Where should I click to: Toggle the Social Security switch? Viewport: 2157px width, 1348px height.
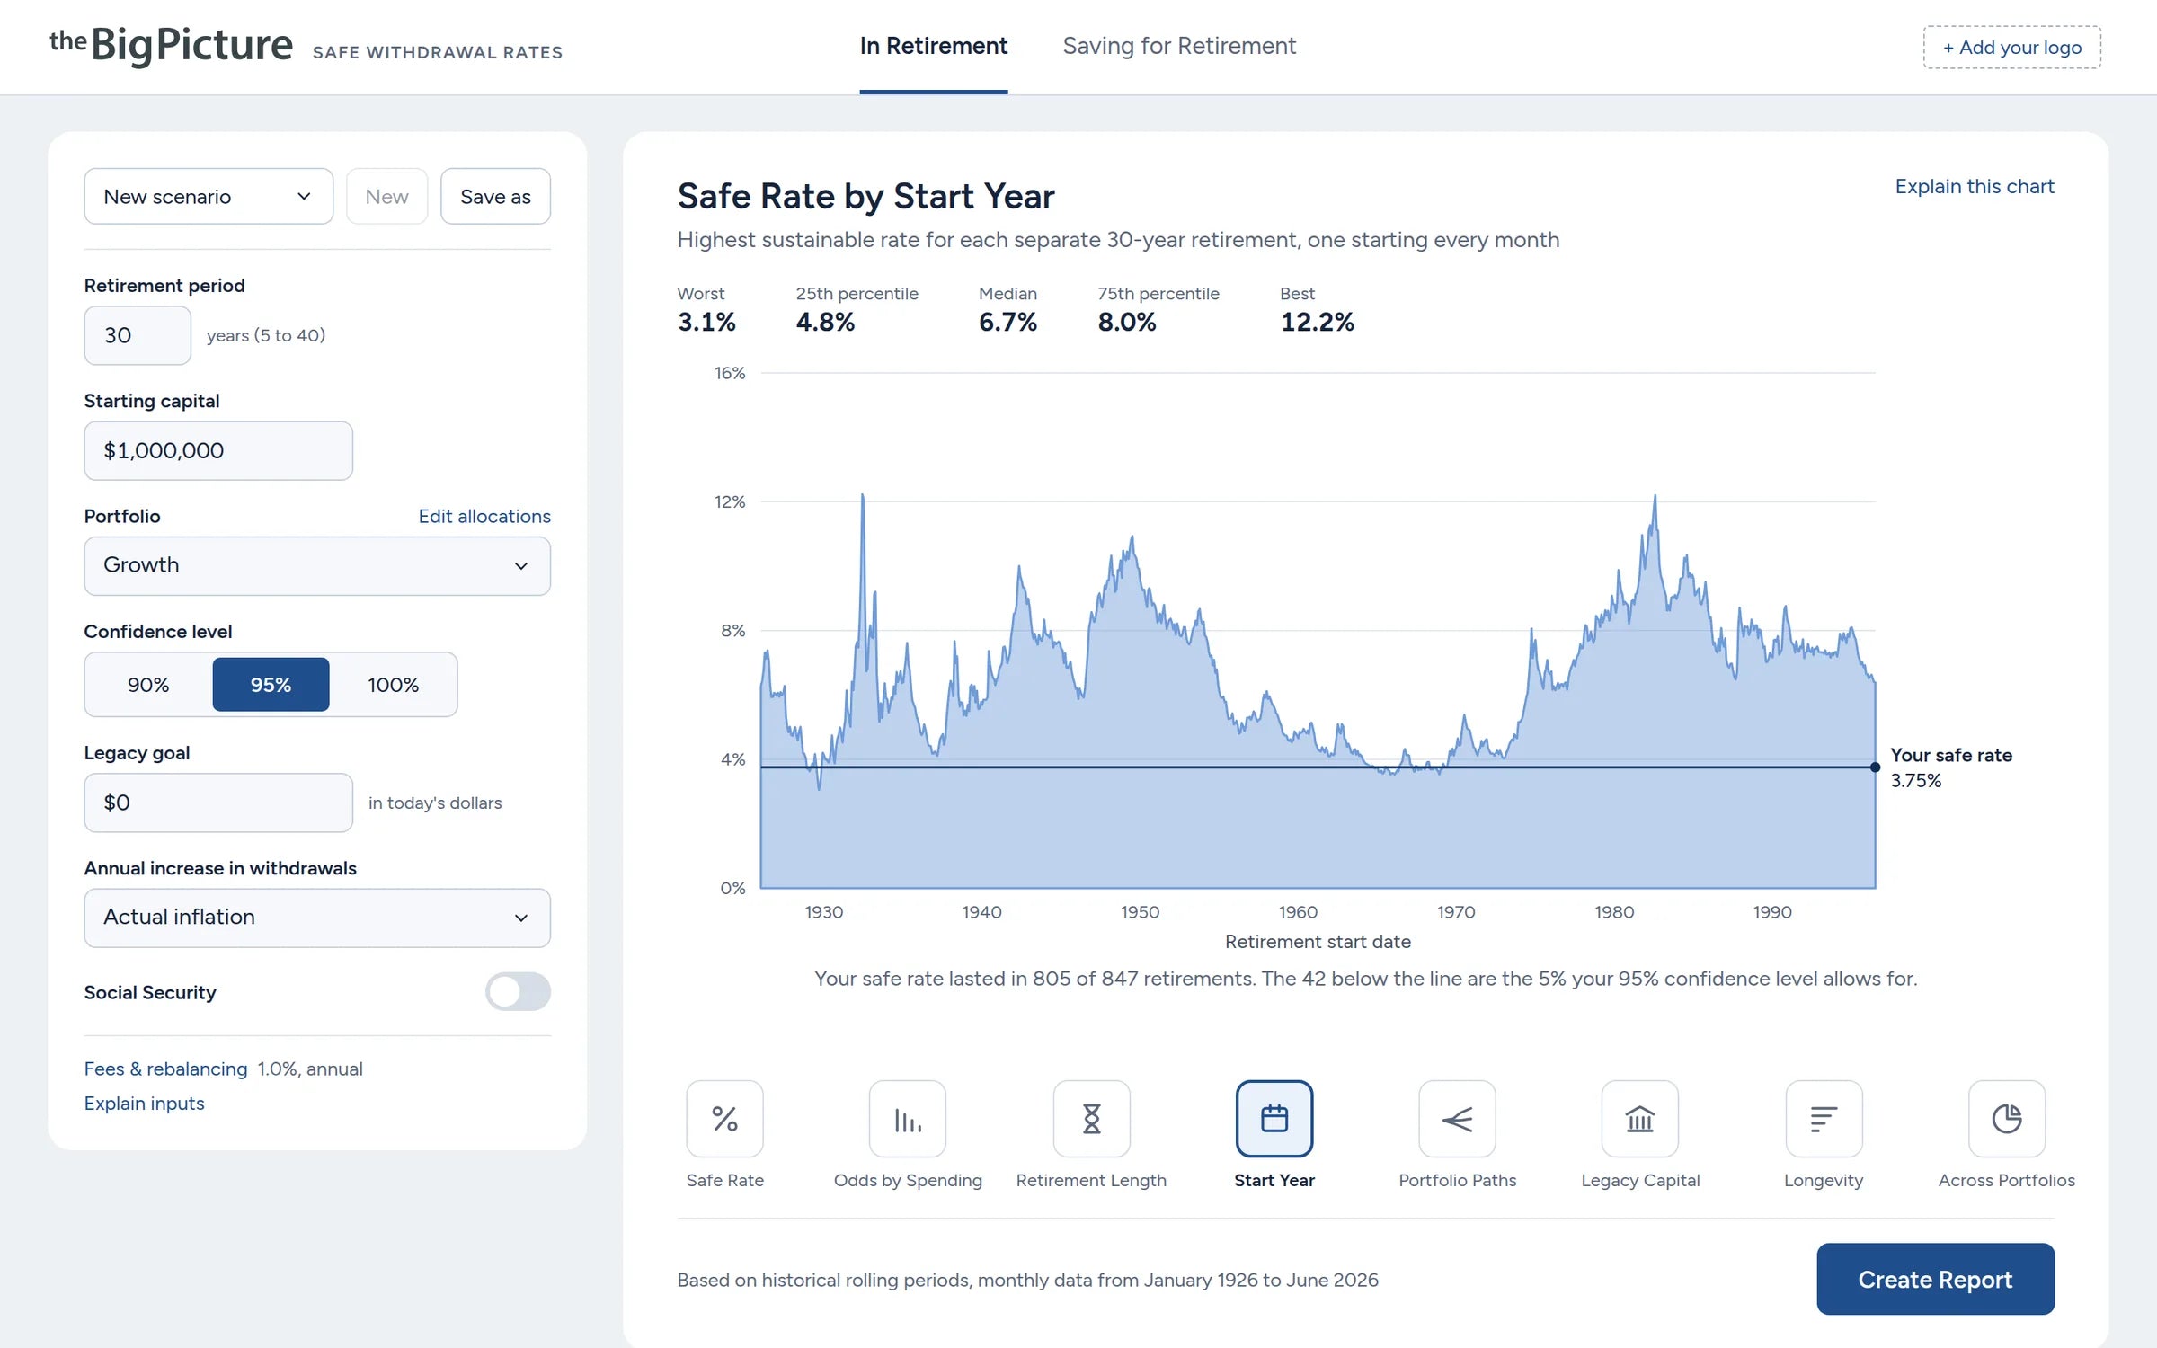click(518, 991)
